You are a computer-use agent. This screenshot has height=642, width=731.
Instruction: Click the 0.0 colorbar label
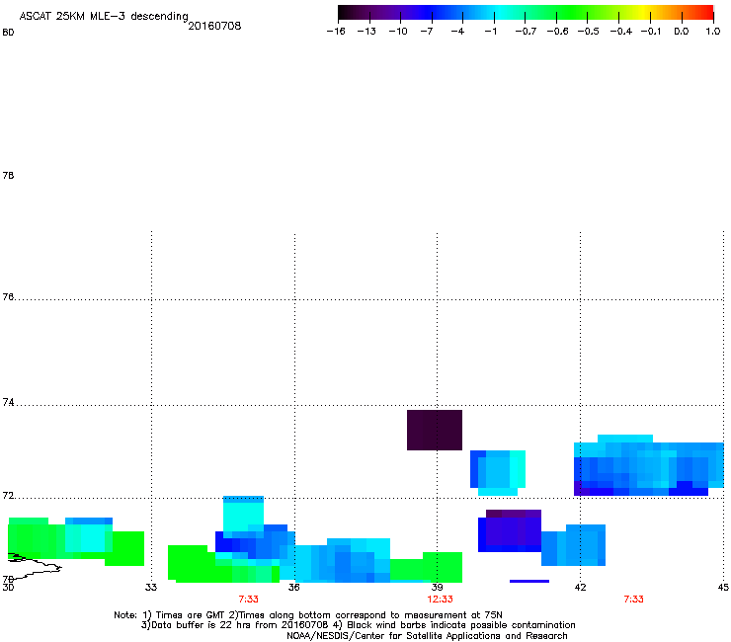click(682, 32)
